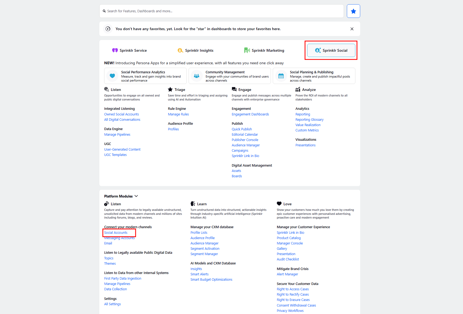463x314 pixels.
Task: Open All Settings link
Action: pos(112,304)
